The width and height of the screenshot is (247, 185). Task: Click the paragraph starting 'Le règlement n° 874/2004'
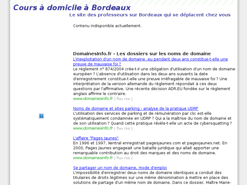154,81
